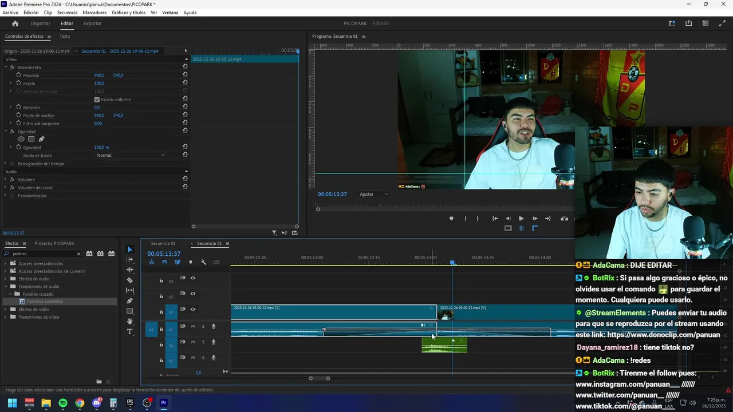Select the Potencia constante transition
This screenshot has height=412, width=733.
pyautogui.click(x=45, y=302)
